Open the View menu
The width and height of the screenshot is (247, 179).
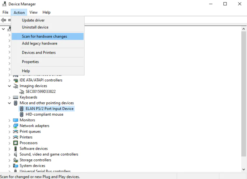coord(33,13)
